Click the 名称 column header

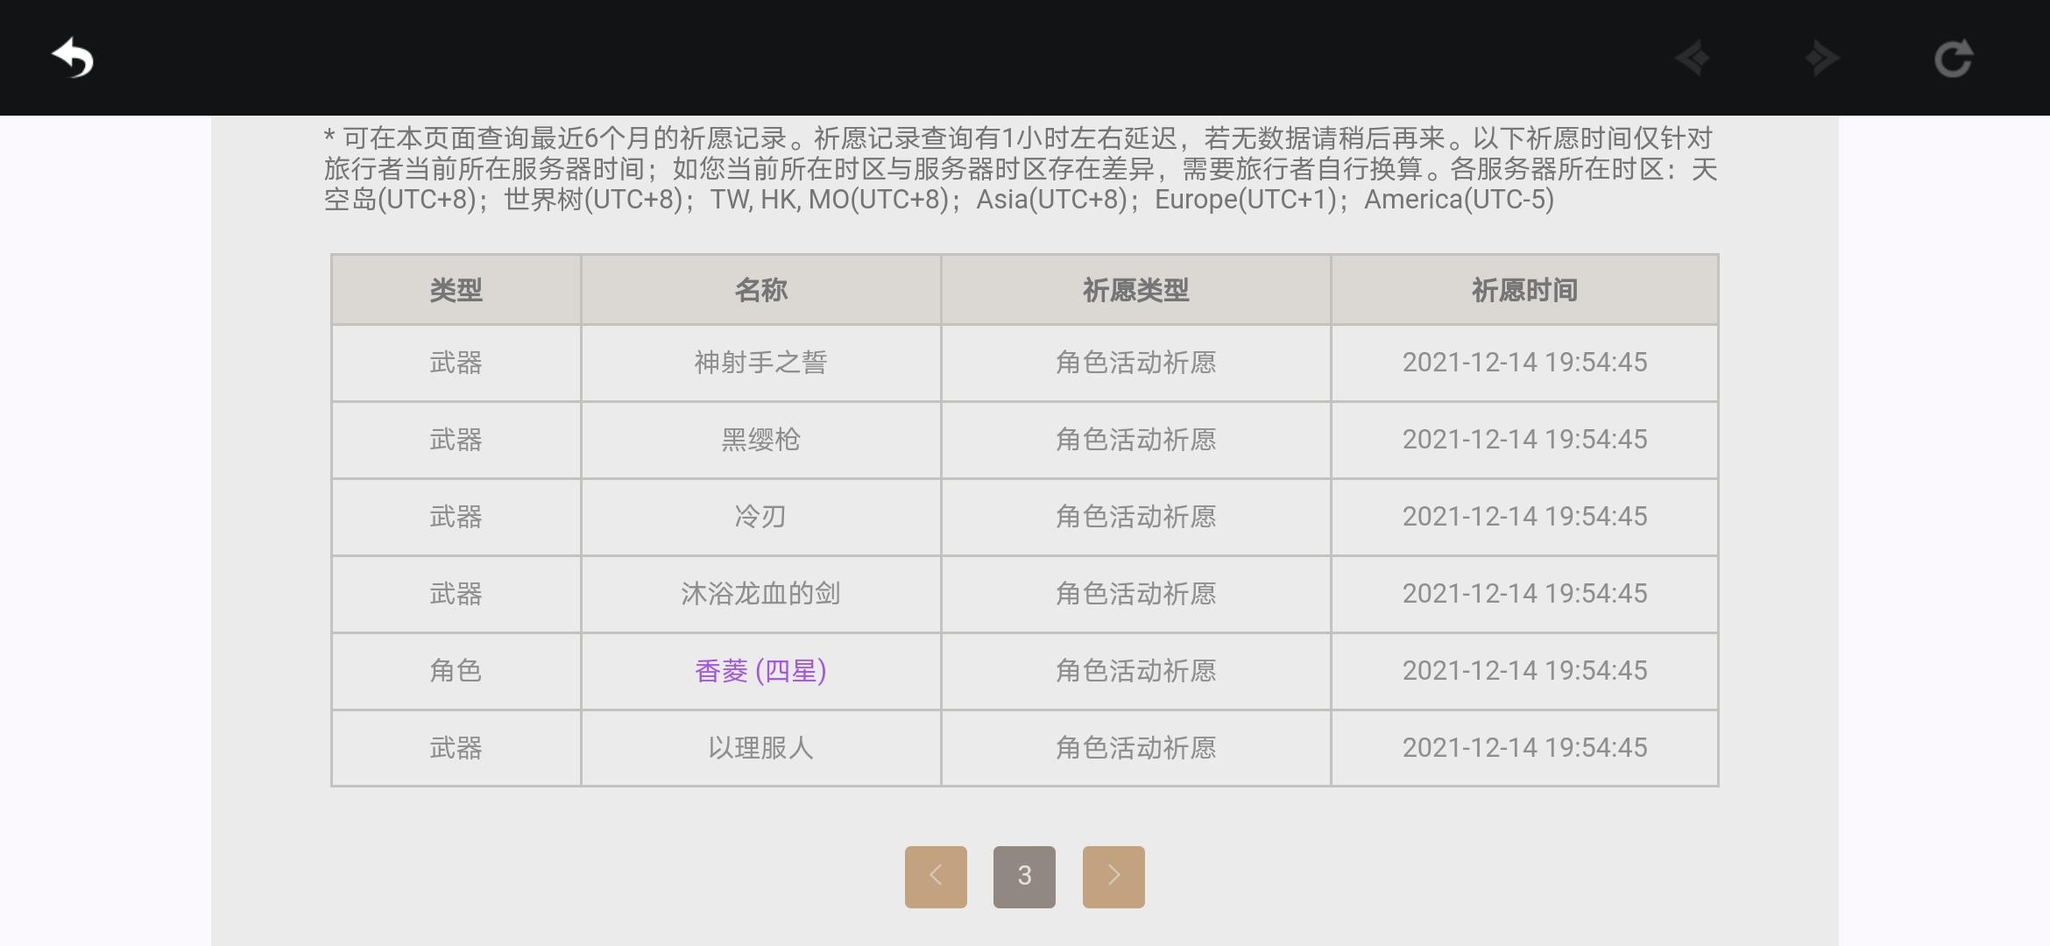click(760, 290)
